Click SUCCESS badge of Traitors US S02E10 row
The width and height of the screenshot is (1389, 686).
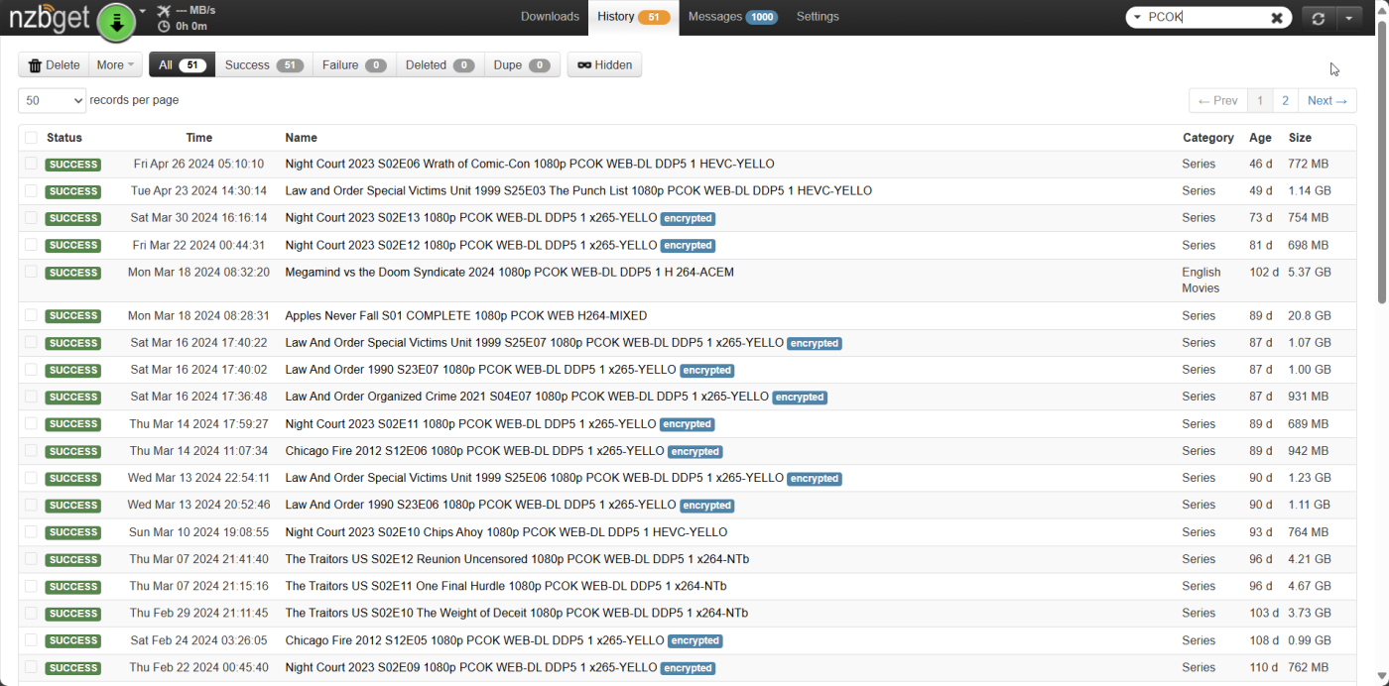[x=72, y=614]
